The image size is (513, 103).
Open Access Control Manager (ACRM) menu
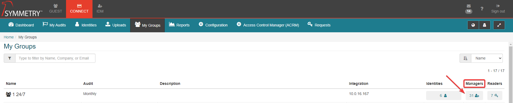268,25
